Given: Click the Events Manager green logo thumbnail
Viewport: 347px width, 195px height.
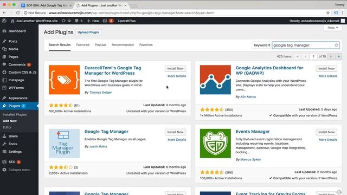Looking at the screenshot, I should tap(215, 144).
